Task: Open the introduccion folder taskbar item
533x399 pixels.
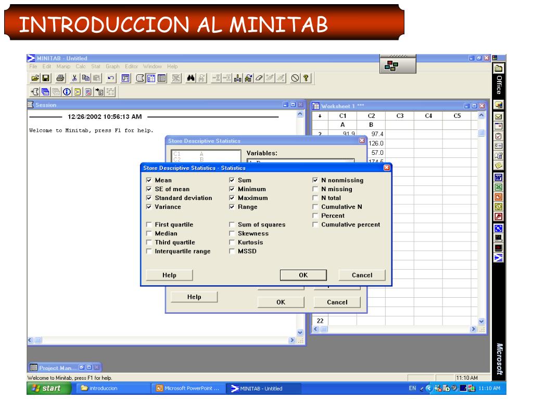Action: click(112, 388)
